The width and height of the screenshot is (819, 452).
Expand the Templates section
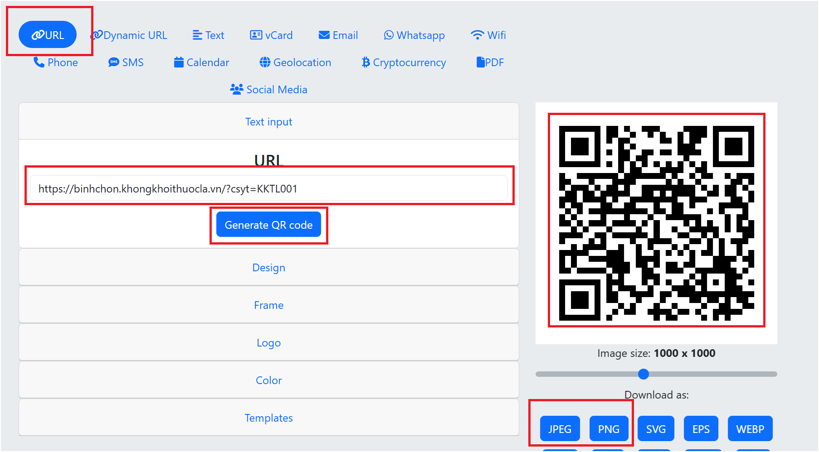pyautogui.click(x=269, y=418)
